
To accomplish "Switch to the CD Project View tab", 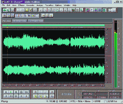I will pyautogui.click(x=36, y=21).
